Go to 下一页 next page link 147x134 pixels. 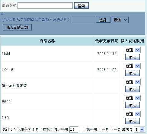[x=115, y=129]
